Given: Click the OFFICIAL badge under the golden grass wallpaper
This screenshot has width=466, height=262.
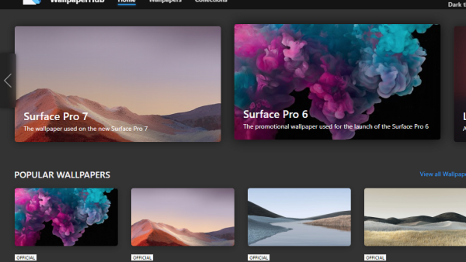Looking at the screenshot, I should tap(375, 258).
